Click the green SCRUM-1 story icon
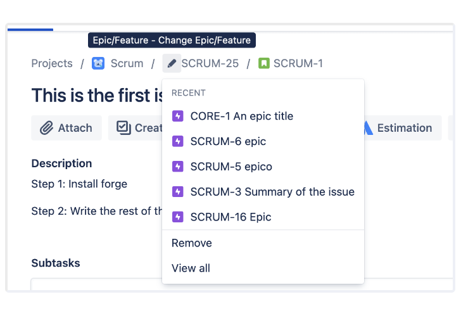This screenshot has height=318, width=461. [263, 63]
